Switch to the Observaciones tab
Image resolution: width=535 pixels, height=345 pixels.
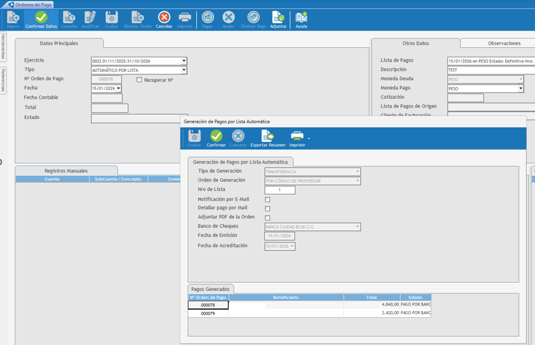pos(504,43)
